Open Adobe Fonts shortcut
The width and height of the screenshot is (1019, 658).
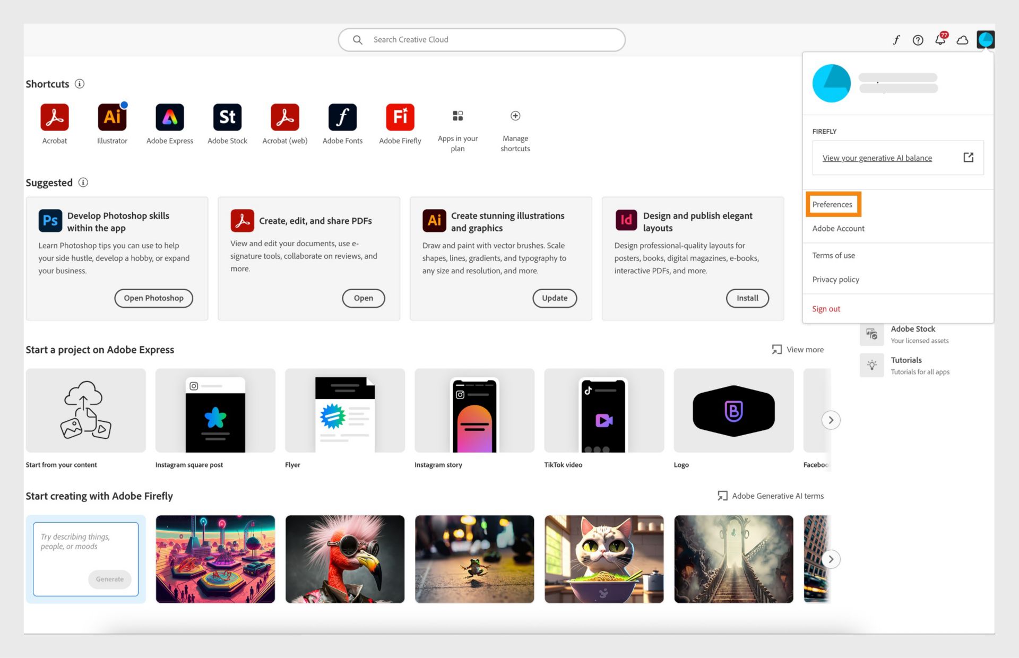[x=342, y=117]
